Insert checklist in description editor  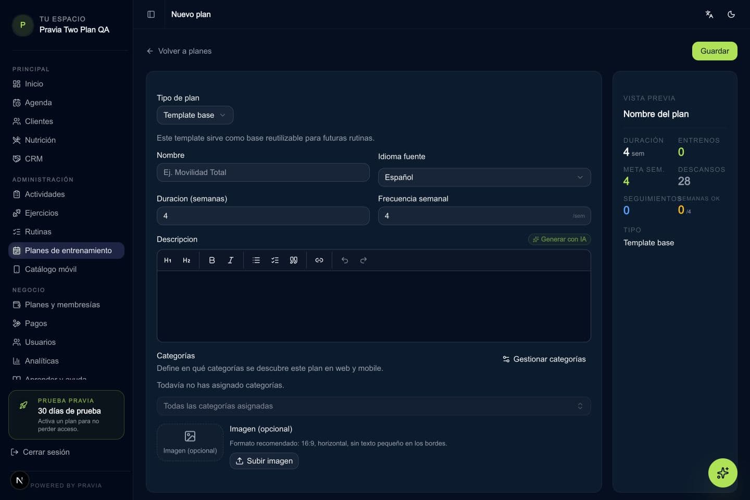(x=275, y=260)
